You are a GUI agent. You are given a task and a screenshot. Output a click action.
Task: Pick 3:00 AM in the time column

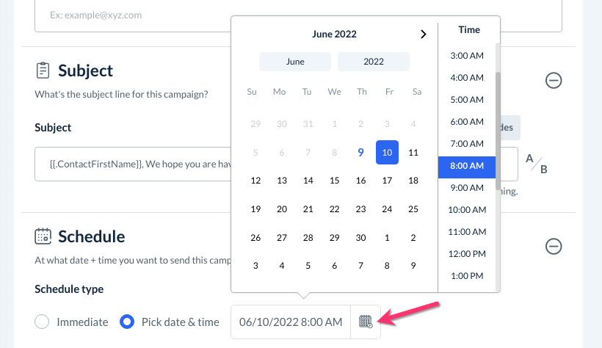[467, 56]
